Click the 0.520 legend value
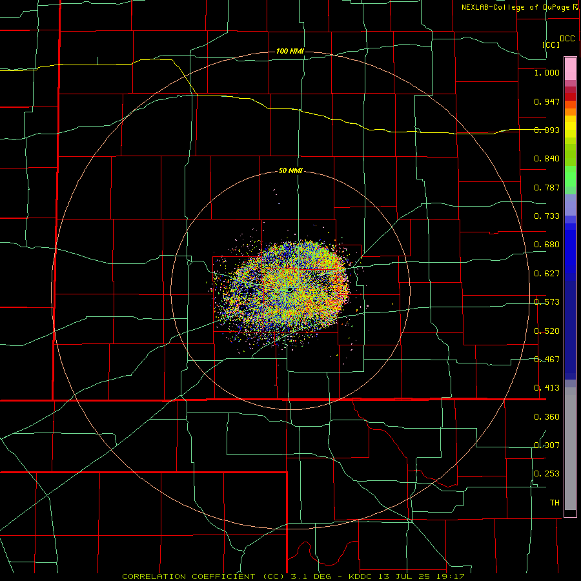 click(547, 331)
